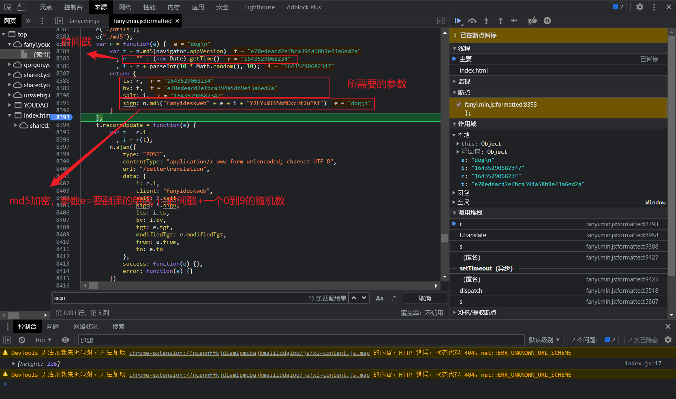Open the Lighthouse panel tab
676x399 pixels.
(x=260, y=7)
